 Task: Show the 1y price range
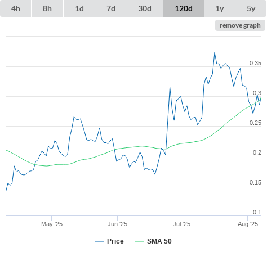click(x=220, y=8)
